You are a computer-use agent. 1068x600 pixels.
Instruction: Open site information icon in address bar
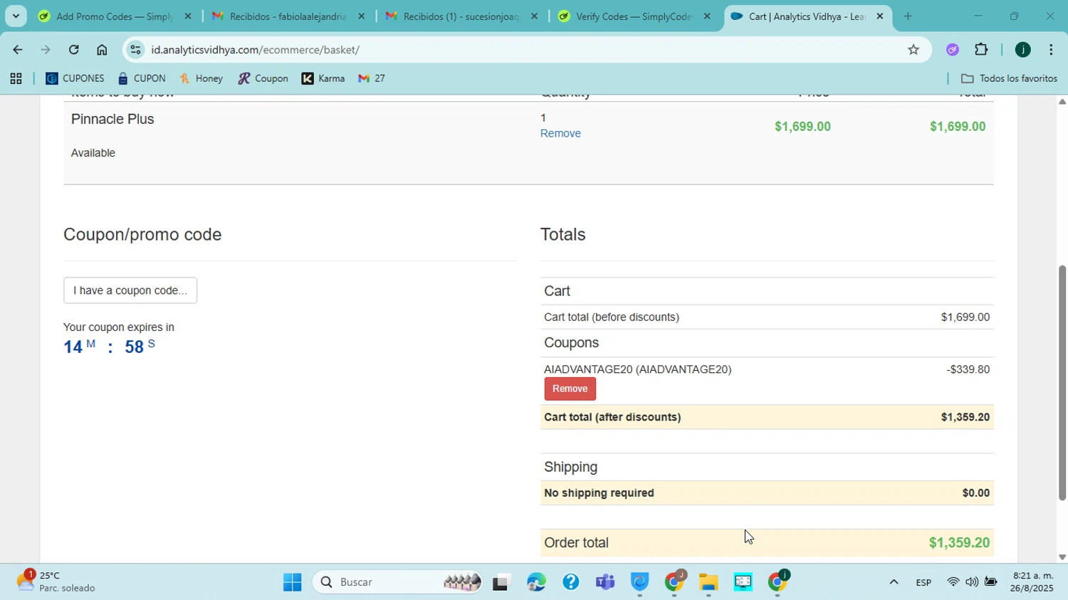(x=136, y=50)
